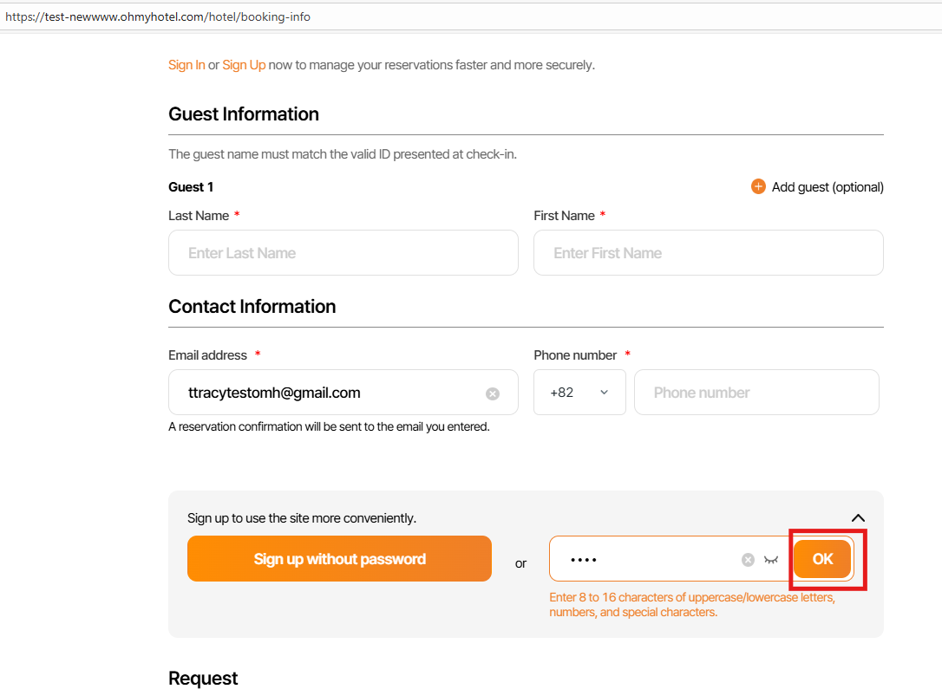Clear the email address with the X icon
Viewport: 942px width, 689px height.
click(x=493, y=393)
